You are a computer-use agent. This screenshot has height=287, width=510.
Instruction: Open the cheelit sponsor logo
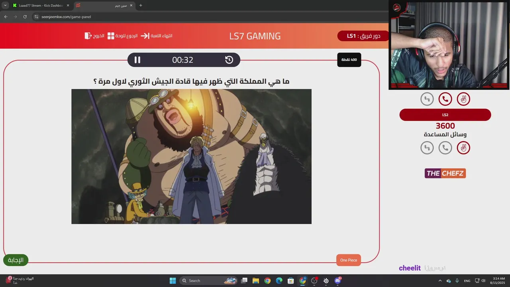point(410,268)
